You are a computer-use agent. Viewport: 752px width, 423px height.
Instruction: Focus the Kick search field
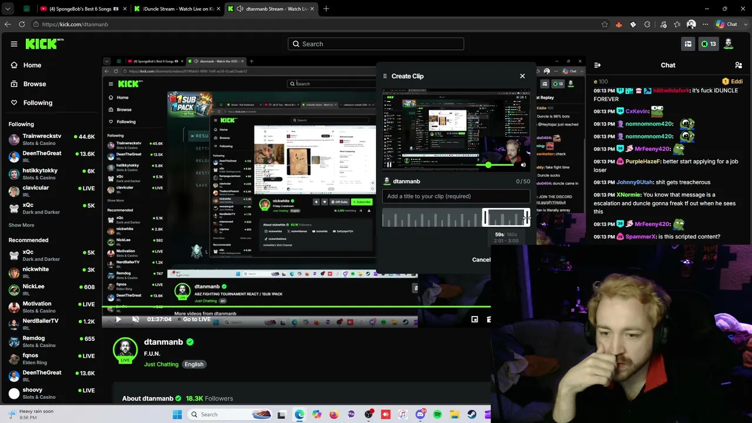(x=376, y=44)
